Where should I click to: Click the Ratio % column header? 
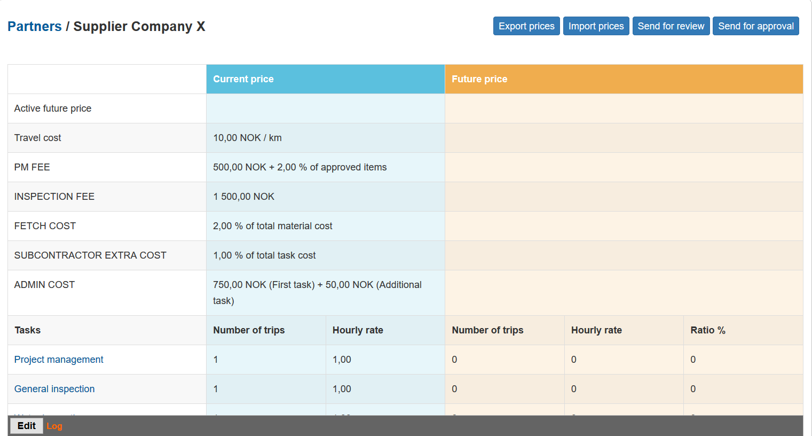(707, 330)
